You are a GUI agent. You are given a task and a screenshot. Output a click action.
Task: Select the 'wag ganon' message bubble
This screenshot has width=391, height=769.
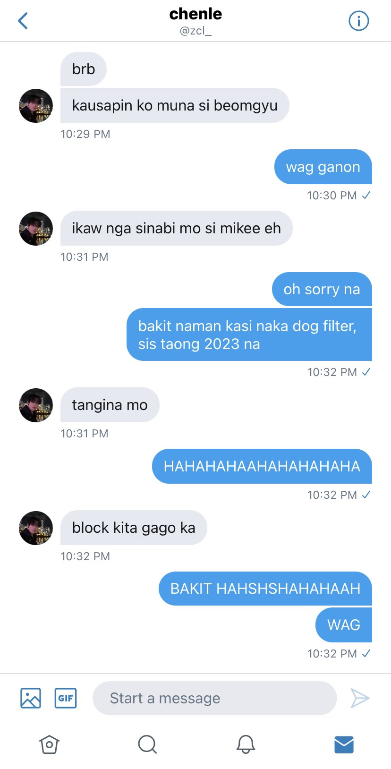323,167
